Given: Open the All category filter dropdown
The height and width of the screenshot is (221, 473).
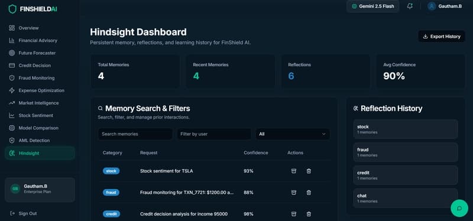Looking at the screenshot, I should pyautogui.click(x=292, y=134).
